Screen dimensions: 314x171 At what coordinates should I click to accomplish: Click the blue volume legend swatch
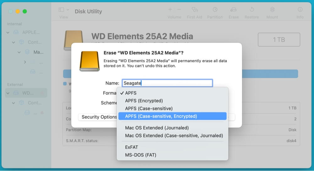coord(65,84)
